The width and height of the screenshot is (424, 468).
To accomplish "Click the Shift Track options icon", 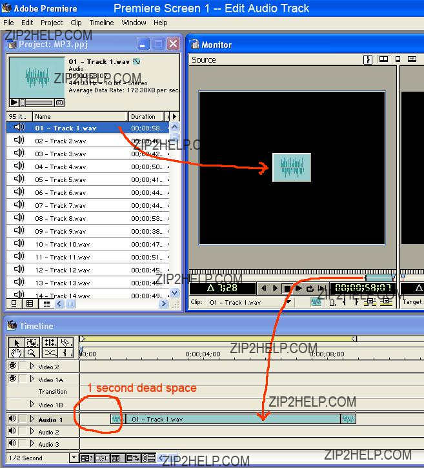I will (x=133, y=458).
